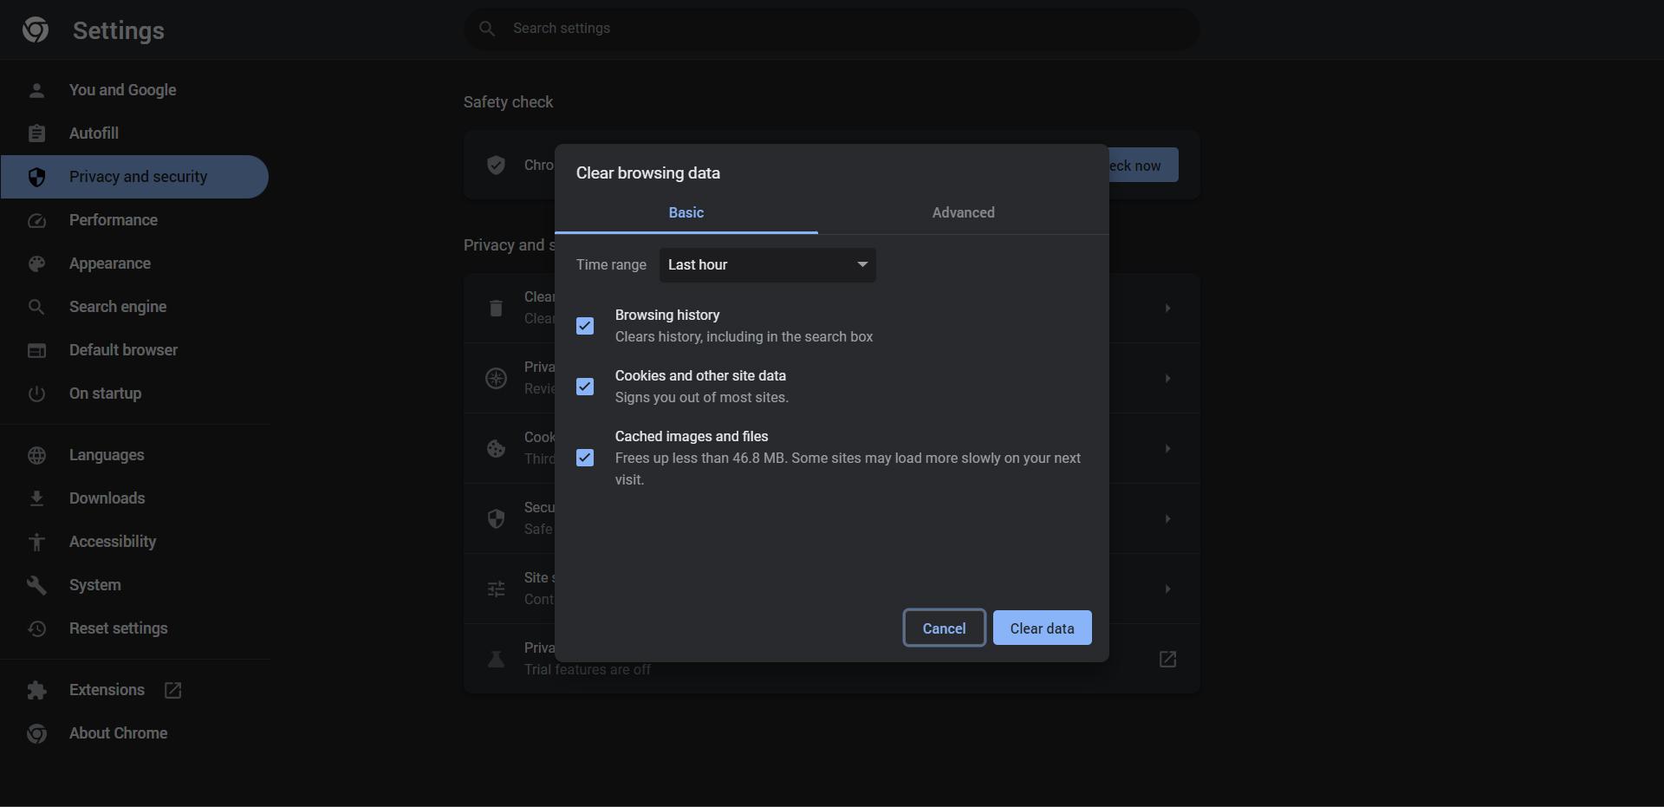Screen dimensions: 1664x807
Task: Open Extensions in a new tab via external link icon
Action: [x=172, y=690]
